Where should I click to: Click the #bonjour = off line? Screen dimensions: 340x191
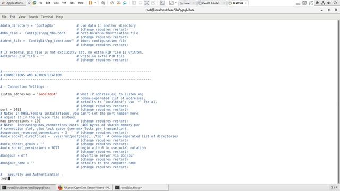[13, 155]
